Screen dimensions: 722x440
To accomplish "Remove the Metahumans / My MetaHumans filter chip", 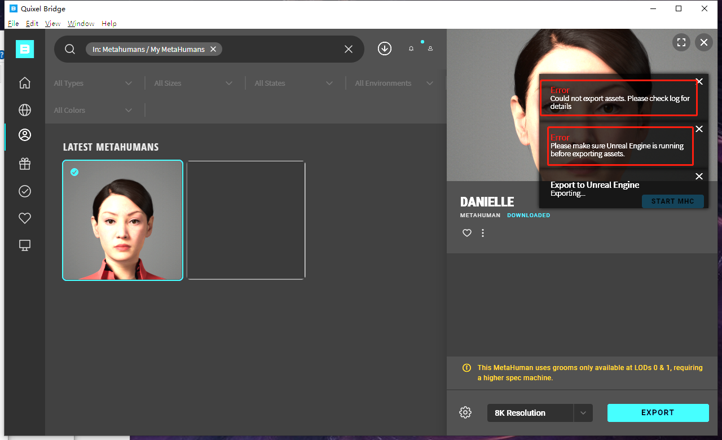I will [213, 49].
